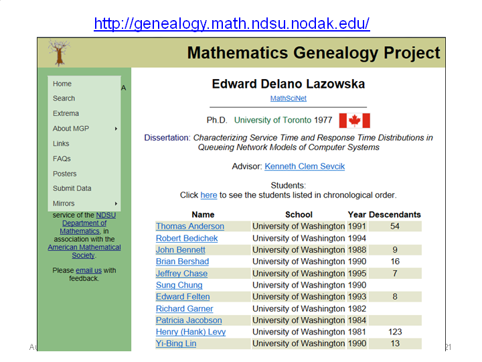This screenshot has width=482, height=362.
Task: Click descendants count 123 for Henry Levy
Action: point(395,332)
